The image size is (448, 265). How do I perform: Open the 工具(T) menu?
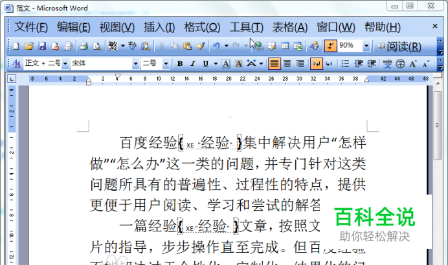[x=246, y=27]
